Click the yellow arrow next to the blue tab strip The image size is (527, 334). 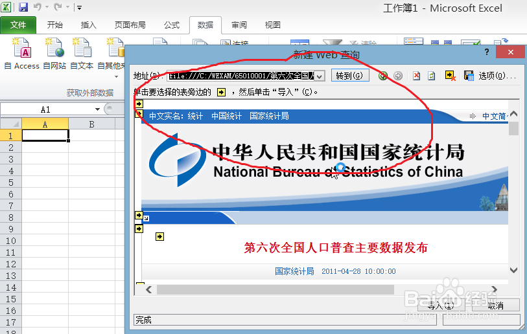click(139, 215)
